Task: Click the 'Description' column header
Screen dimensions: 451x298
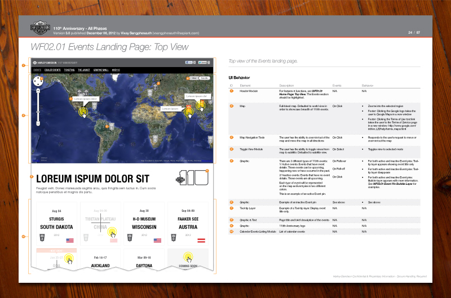Action: [286, 86]
